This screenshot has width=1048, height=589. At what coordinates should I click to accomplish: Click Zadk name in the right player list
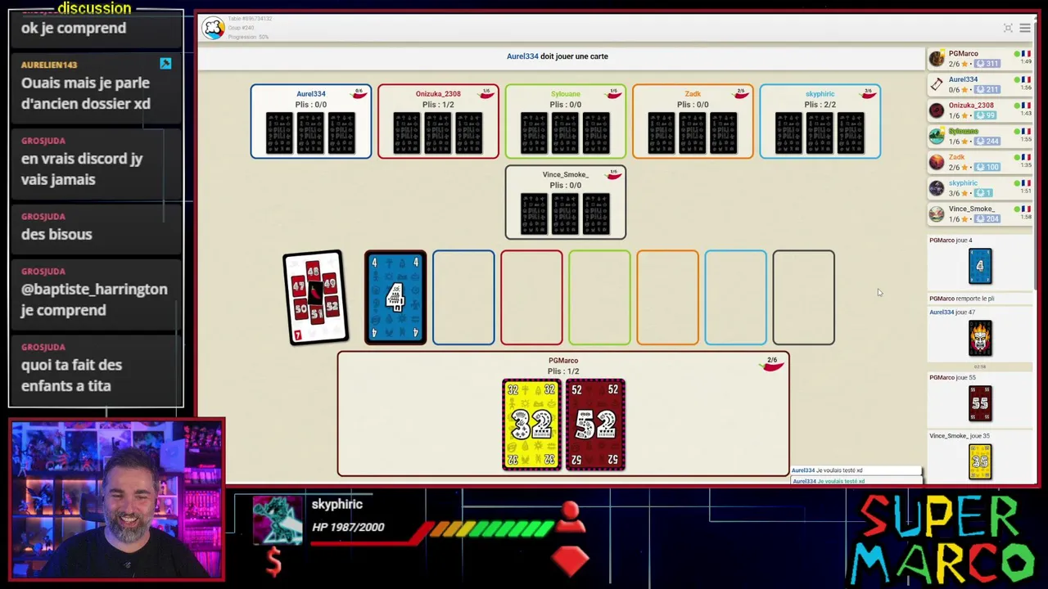(957, 157)
